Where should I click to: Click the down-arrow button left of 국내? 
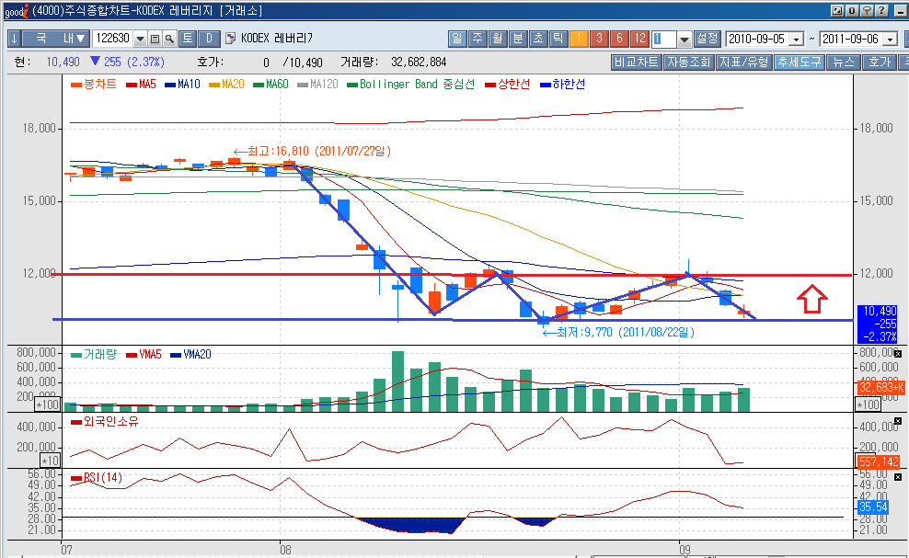pyautogui.click(x=14, y=39)
